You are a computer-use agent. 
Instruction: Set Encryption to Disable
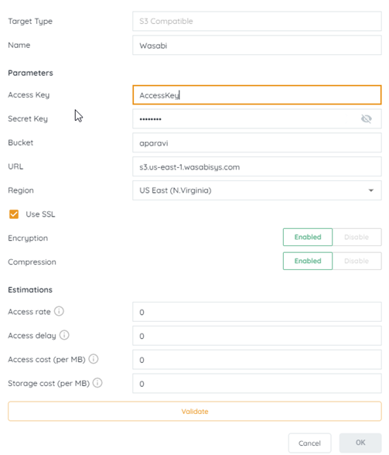357,237
